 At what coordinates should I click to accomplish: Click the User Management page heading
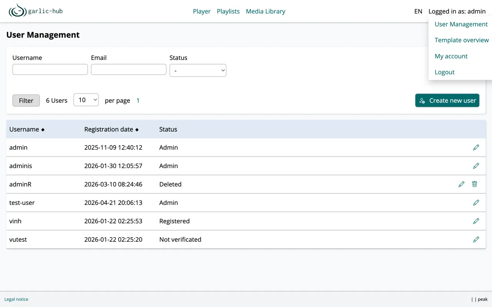click(x=43, y=35)
